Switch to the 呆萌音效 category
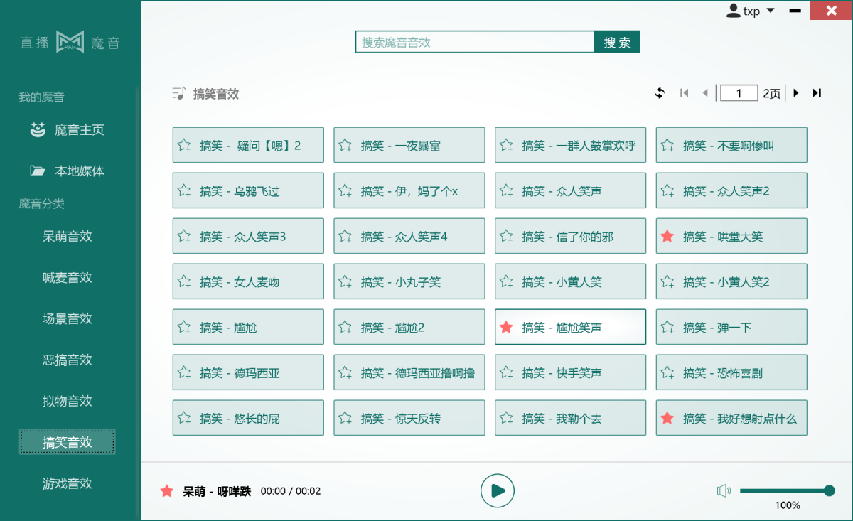 click(x=67, y=236)
